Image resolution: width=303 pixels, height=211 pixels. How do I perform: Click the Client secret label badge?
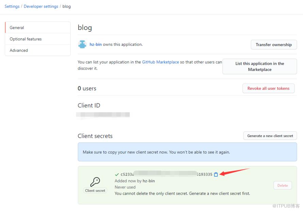[95, 191]
